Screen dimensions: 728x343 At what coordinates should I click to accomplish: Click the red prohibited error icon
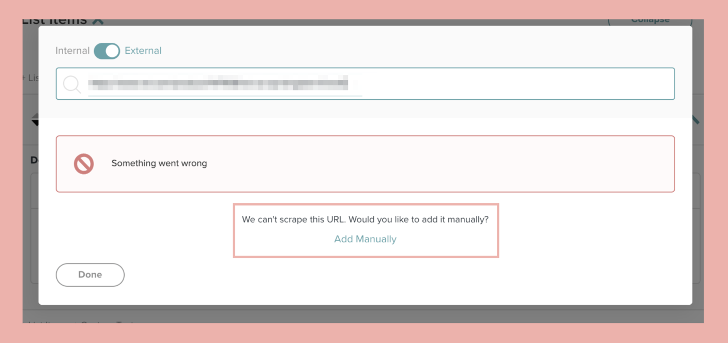(x=83, y=164)
